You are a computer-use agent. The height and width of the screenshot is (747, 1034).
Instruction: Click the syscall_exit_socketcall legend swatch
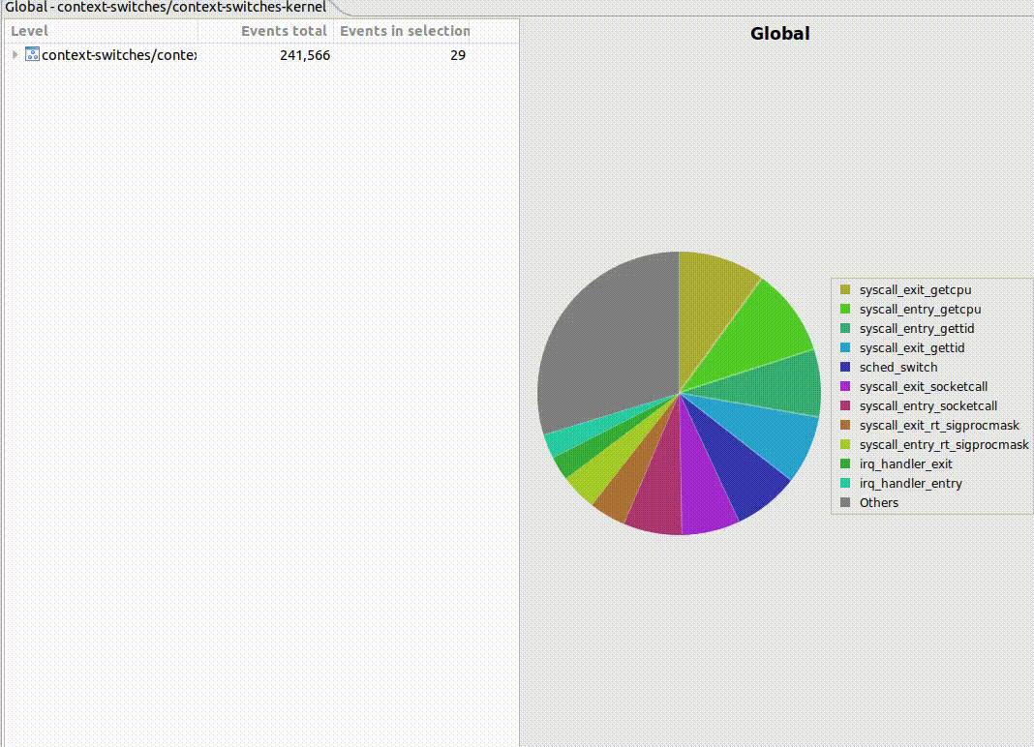tap(845, 386)
